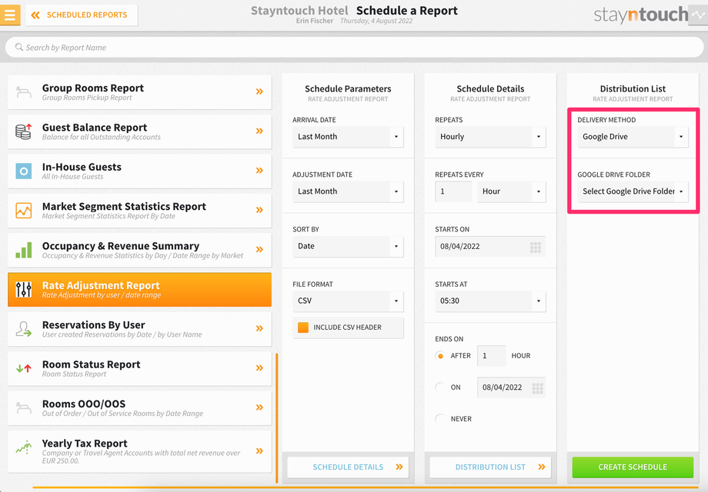Image resolution: width=708 pixels, height=492 pixels.
Task: Click the chevron arrow on In-House Guests
Action: click(x=259, y=171)
